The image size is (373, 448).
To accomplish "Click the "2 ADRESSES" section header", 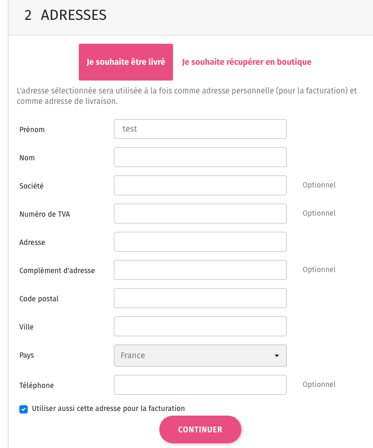I will (x=65, y=16).
